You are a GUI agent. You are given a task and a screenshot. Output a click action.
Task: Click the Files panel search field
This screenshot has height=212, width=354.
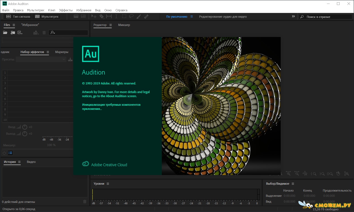pyautogui.click(x=68, y=33)
